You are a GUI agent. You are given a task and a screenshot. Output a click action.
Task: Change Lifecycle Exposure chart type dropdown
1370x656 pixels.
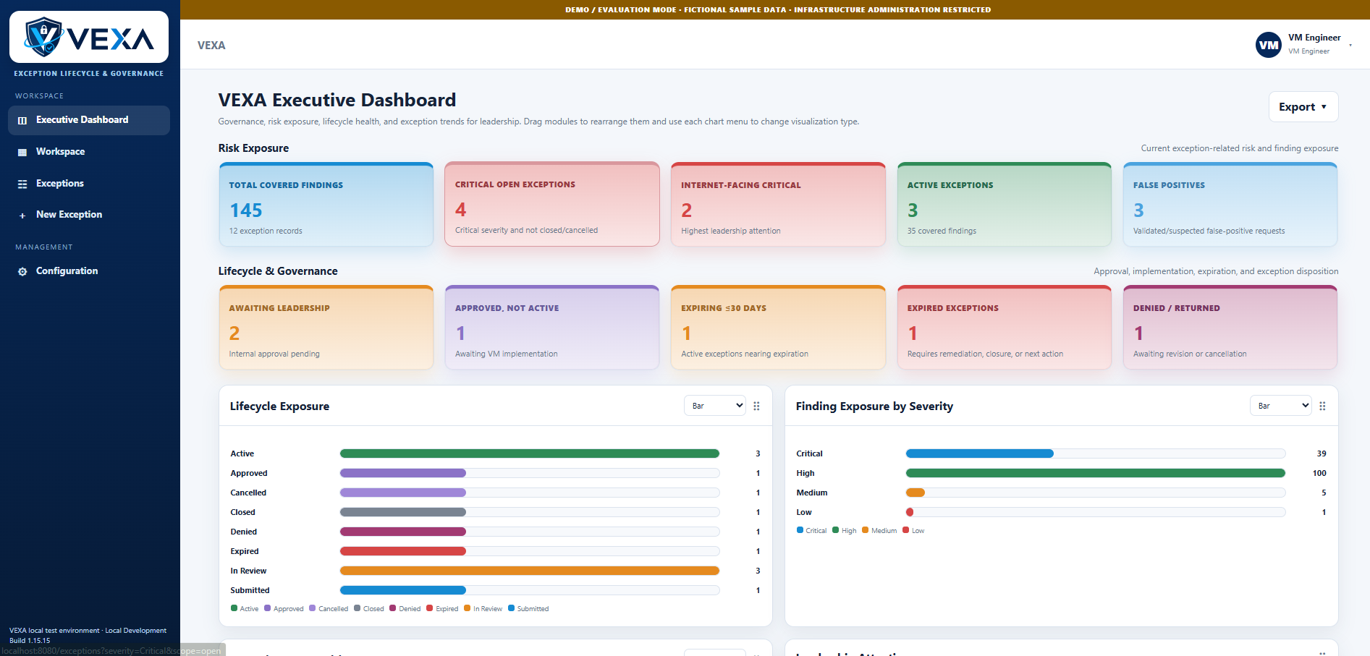pyautogui.click(x=715, y=406)
